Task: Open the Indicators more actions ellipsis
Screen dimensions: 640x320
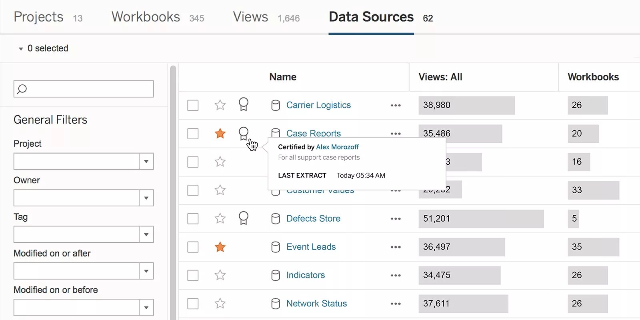Action: coord(396,276)
